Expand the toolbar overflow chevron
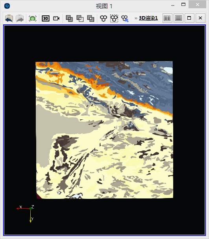209x239 pixels. point(136,19)
